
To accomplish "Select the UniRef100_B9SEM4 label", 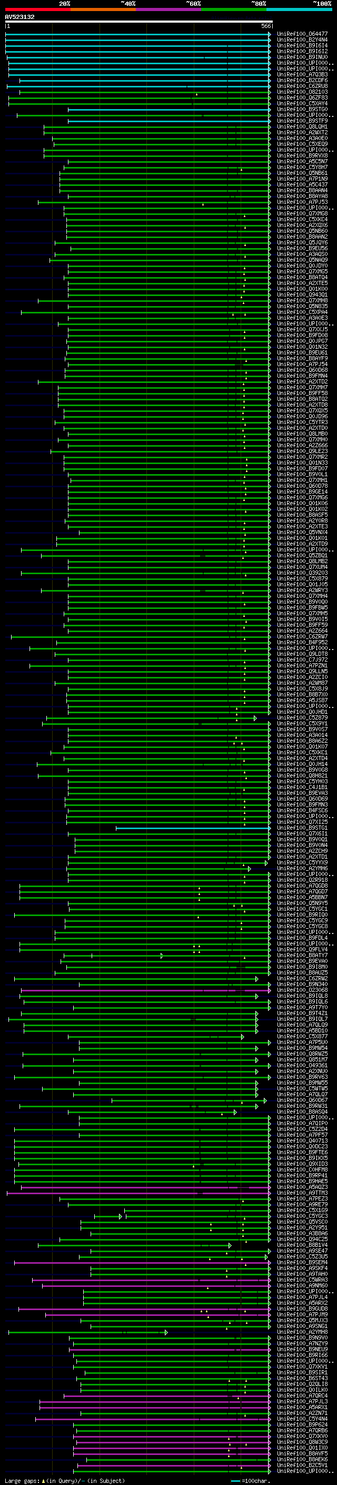I will pos(302,1263).
